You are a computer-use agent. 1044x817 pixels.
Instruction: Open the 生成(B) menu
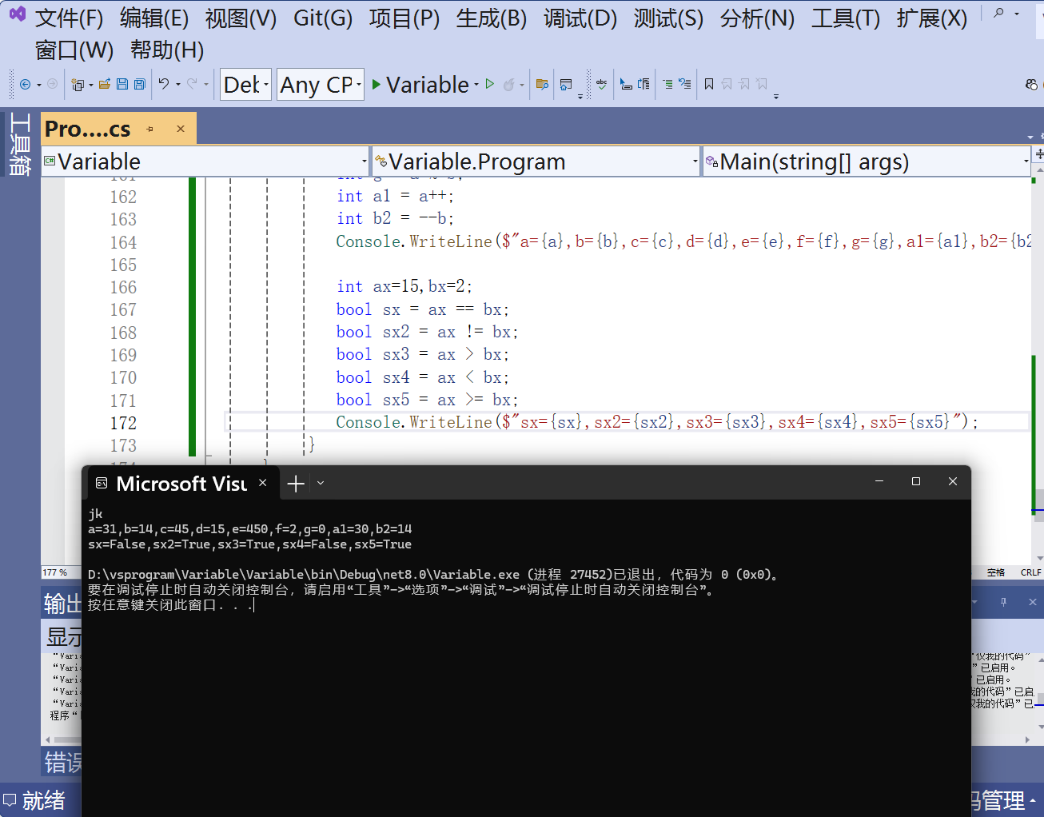tap(492, 18)
